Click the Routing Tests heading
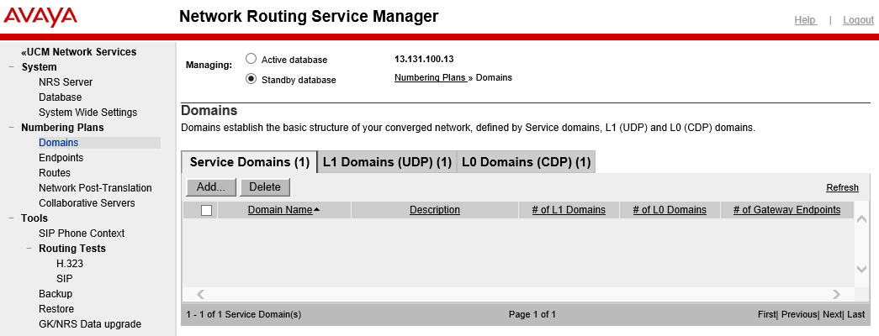The image size is (879, 336). click(x=72, y=248)
